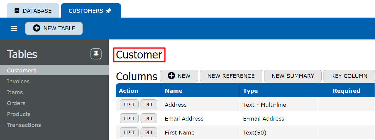The height and width of the screenshot is (140, 375).
Task: Open the Email Address column link
Action: click(184, 119)
